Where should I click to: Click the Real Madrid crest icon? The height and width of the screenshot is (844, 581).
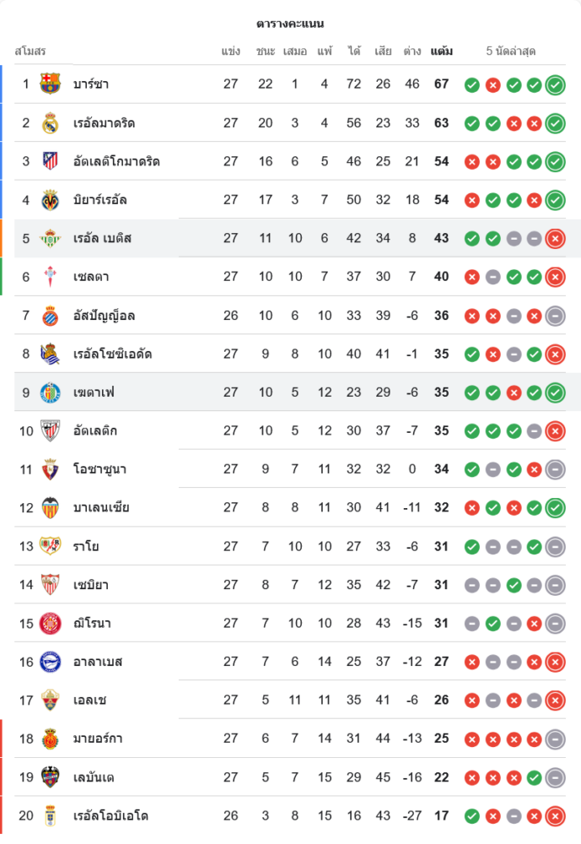tap(51, 122)
